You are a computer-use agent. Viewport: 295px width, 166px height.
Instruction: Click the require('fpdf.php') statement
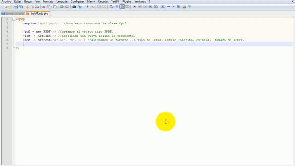(41, 24)
